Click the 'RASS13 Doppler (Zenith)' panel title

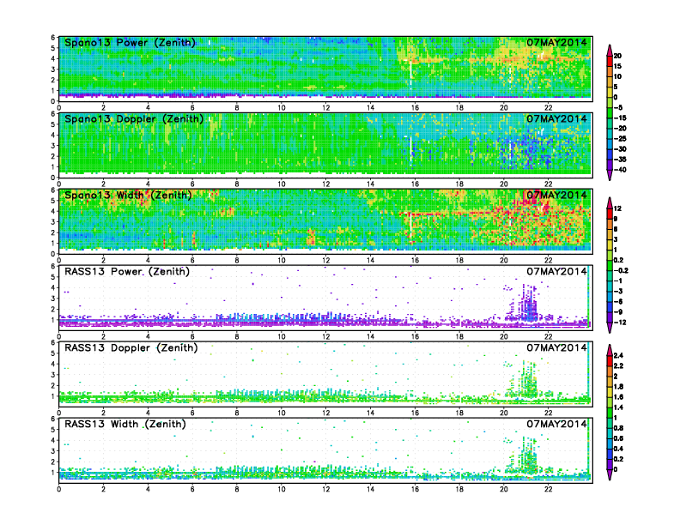click(131, 347)
